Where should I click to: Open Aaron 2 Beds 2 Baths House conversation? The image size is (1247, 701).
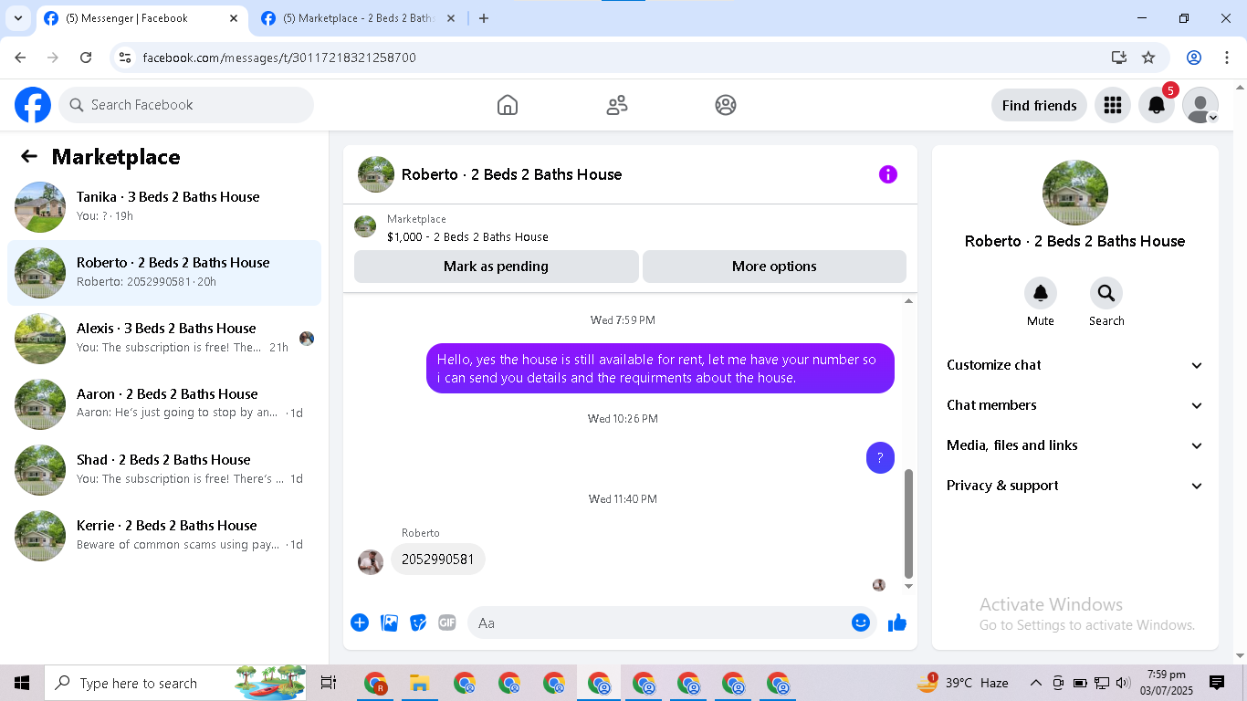(164, 404)
